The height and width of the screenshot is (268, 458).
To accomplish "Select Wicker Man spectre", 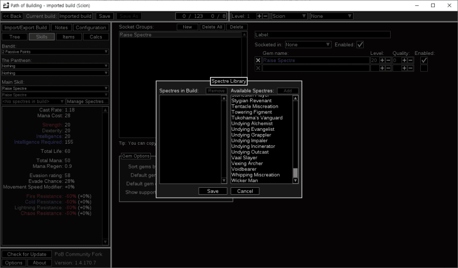I will 245,180.
